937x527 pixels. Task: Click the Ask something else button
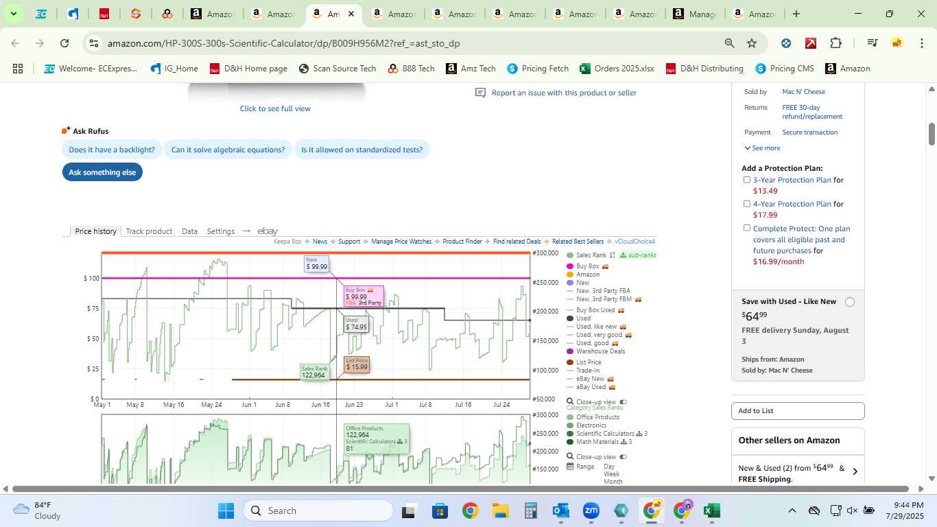click(x=102, y=172)
